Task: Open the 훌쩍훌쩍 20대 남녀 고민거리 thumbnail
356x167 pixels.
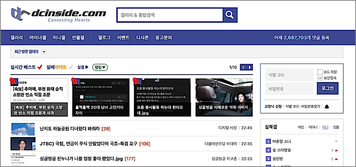Action: [101, 97]
